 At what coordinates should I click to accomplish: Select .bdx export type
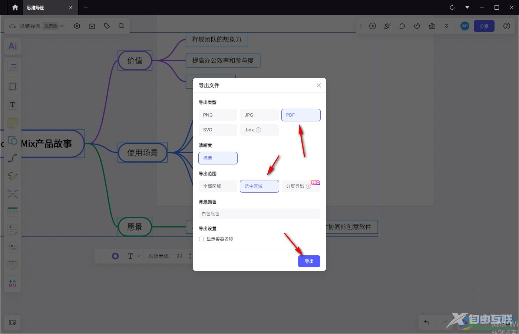259,130
